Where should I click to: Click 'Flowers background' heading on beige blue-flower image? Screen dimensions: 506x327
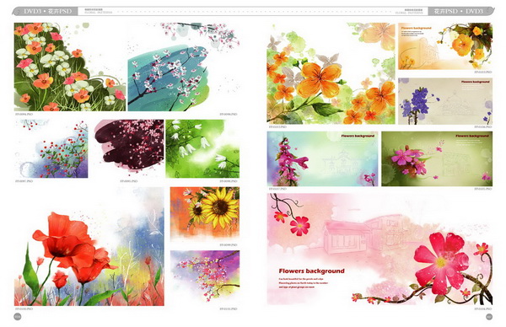coord(475,82)
